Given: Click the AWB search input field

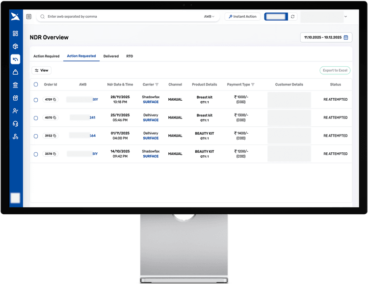Looking at the screenshot, I should tap(123, 17).
